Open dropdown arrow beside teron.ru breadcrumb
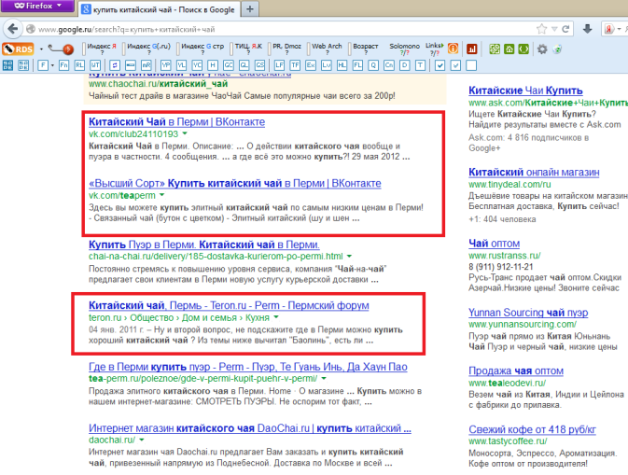Image resolution: width=628 pixels, height=475 pixels. 276,317
